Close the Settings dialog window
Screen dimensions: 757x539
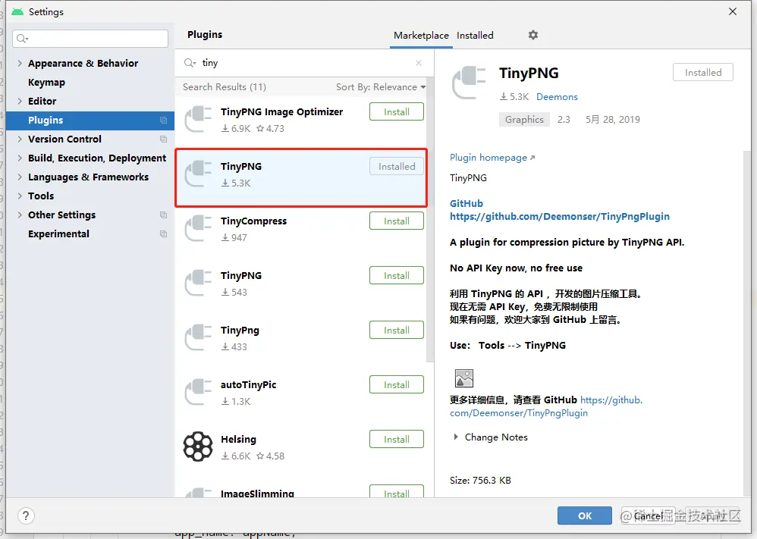click(x=733, y=11)
